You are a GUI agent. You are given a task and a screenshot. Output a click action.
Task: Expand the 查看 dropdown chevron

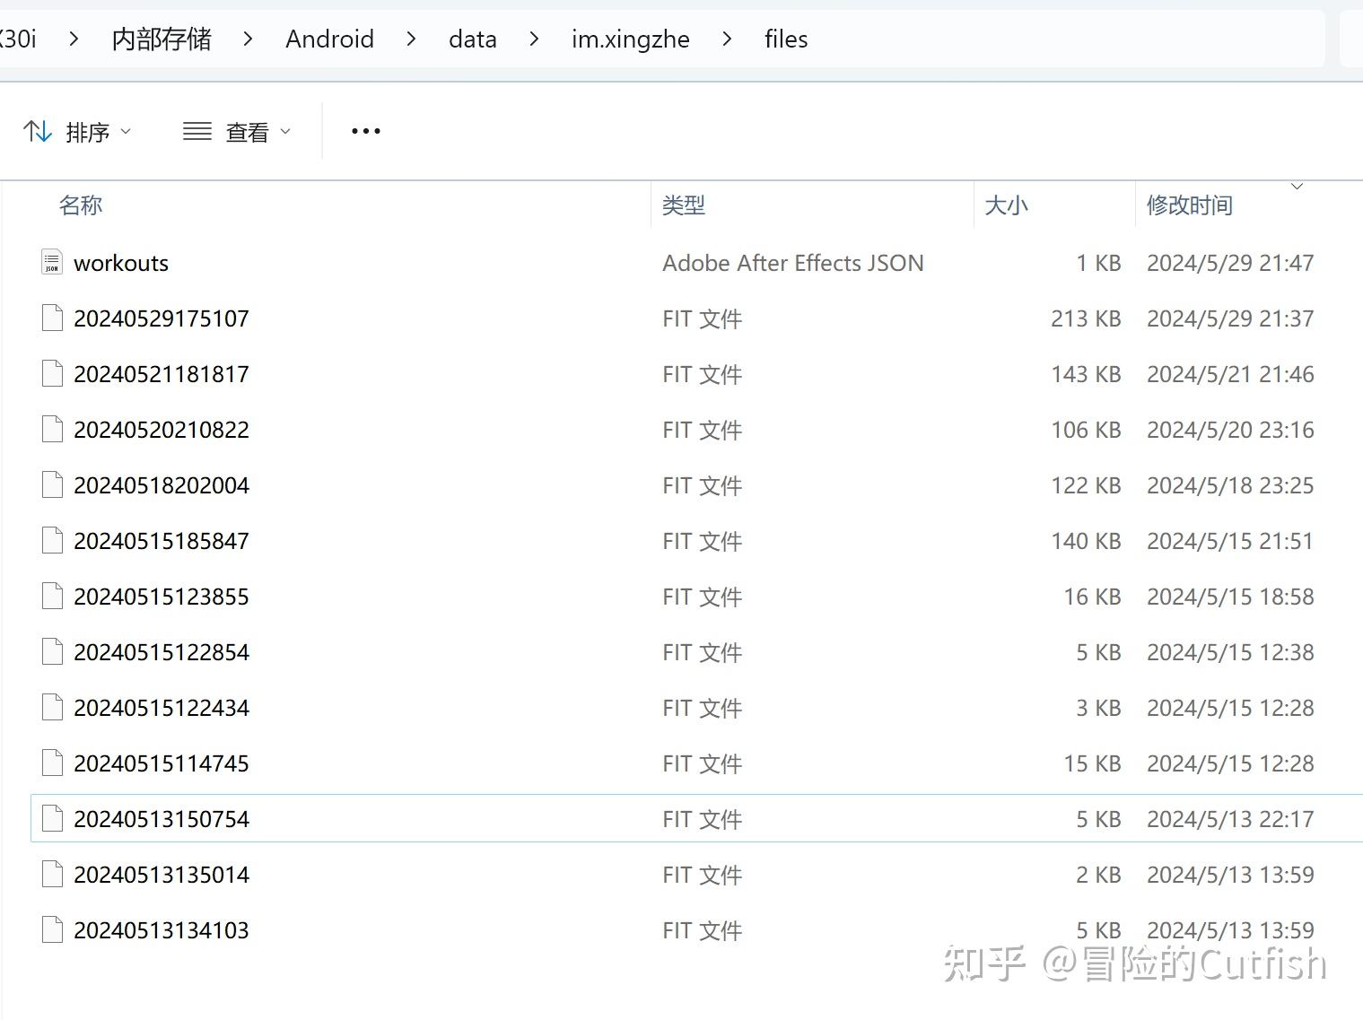click(285, 132)
